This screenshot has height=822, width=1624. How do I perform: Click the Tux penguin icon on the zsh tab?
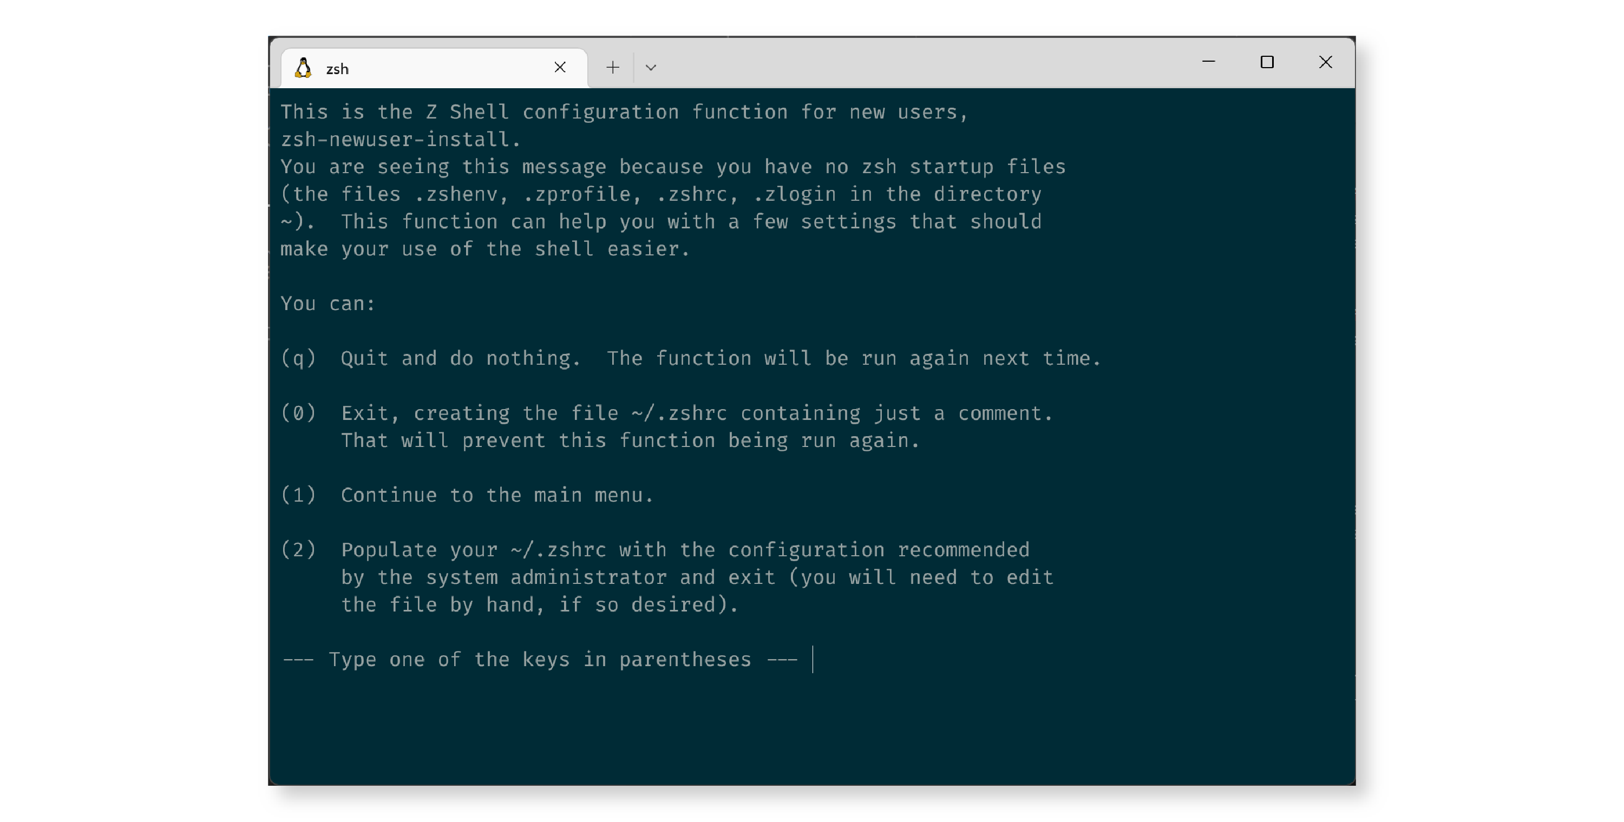point(304,68)
